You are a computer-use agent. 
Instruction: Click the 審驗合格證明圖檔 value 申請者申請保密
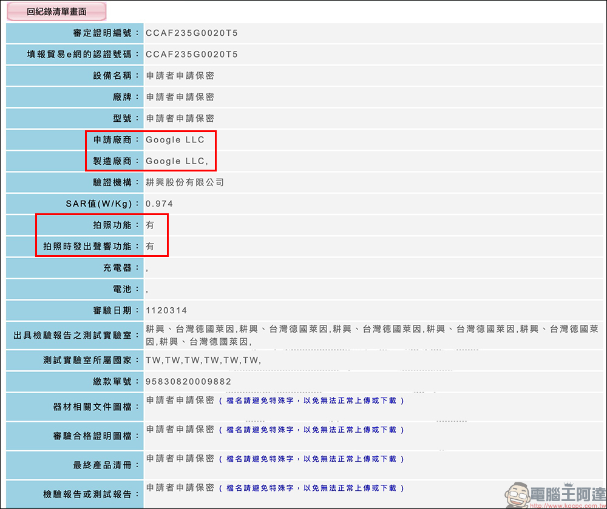coord(180,429)
